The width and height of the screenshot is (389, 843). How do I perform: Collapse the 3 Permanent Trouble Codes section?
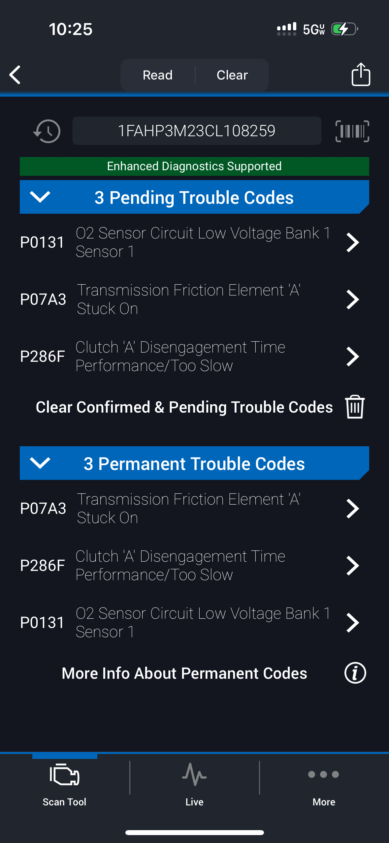point(40,463)
